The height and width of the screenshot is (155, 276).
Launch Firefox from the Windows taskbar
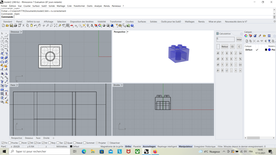point(155,151)
